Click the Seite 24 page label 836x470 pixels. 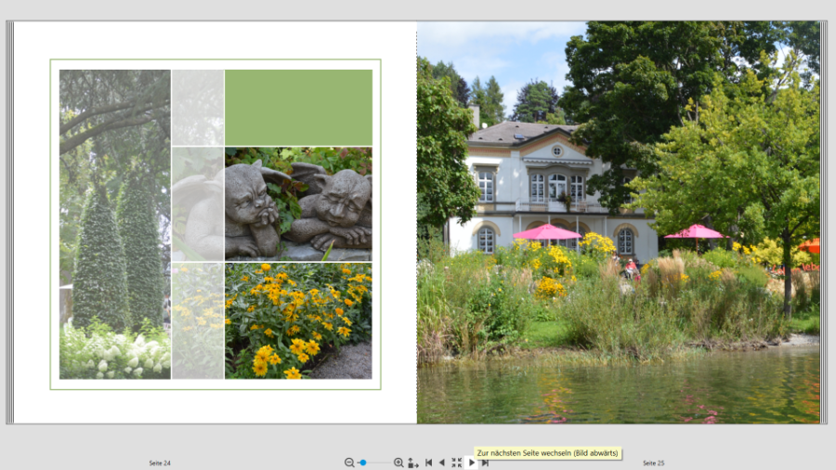[160, 463]
